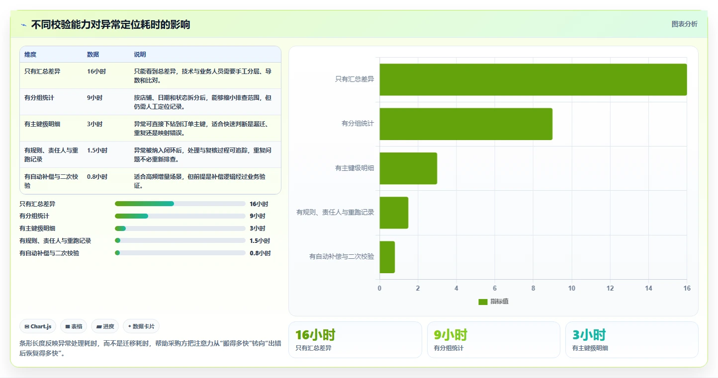The height and width of the screenshot is (378, 718).
Task: Click the 有规则、责任人与重跑记录 chart bar
Action: [x=394, y=213]
